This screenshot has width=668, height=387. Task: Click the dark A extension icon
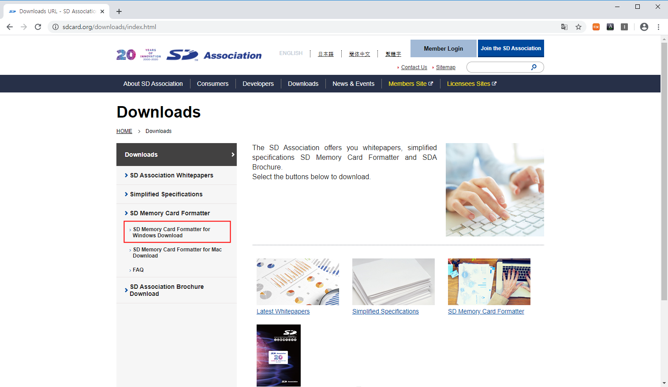tap(610, 27)
